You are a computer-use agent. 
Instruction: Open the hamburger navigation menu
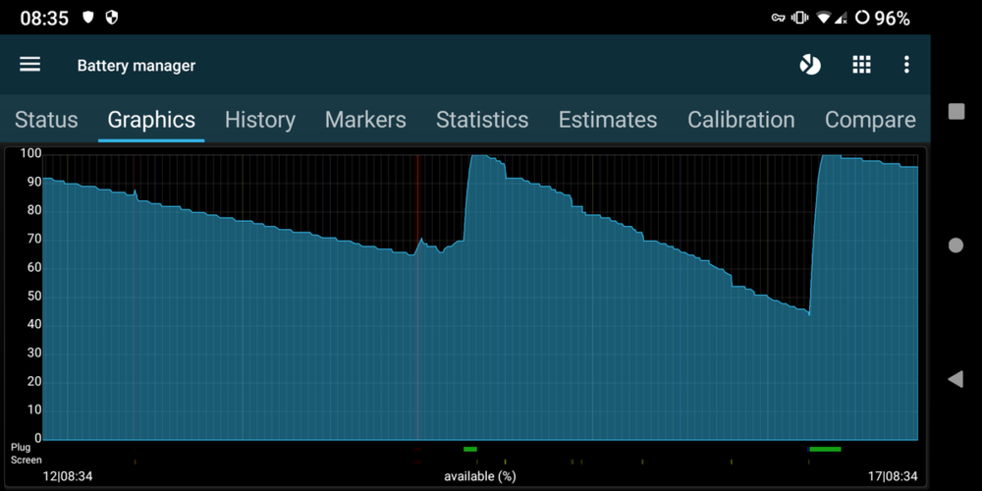30,65
